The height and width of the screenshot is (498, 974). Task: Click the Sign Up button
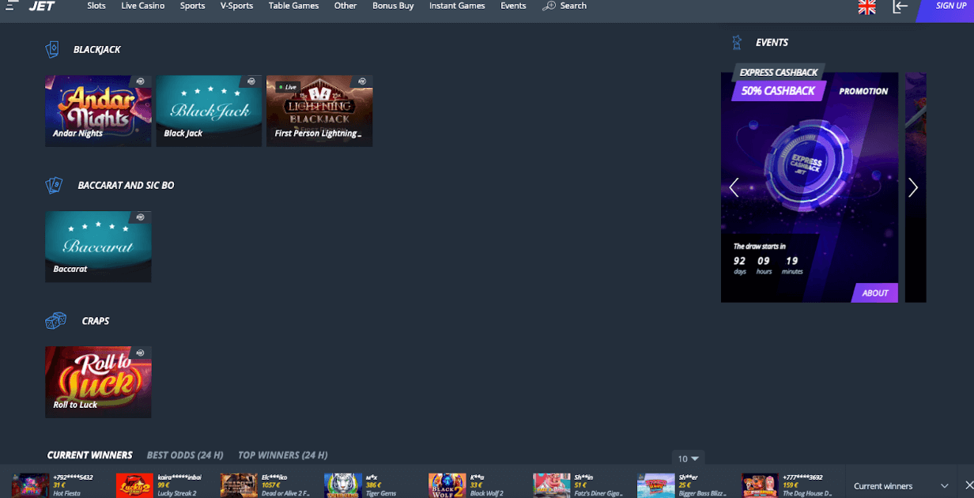[949, 6]
